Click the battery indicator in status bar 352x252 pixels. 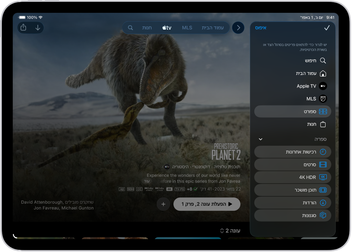point(22,17)
